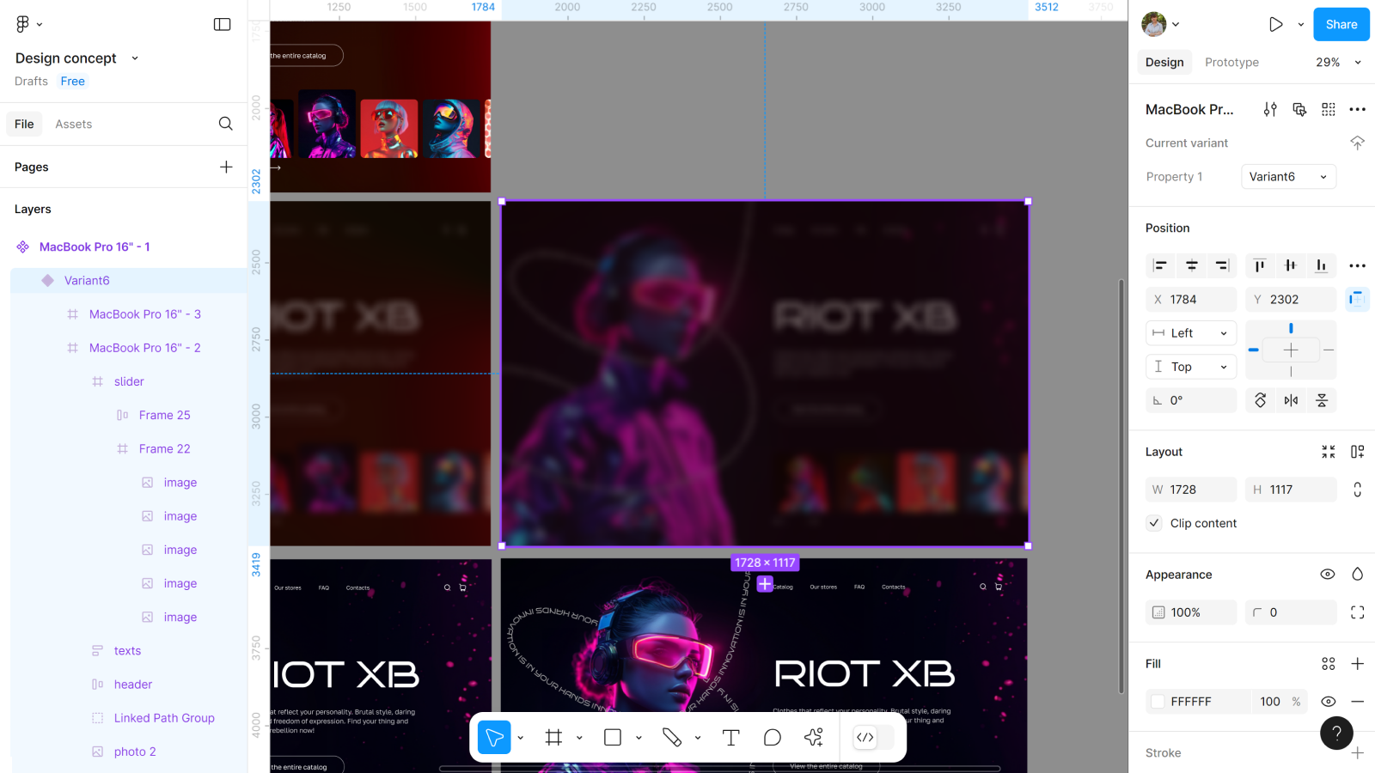Click the Present play button
1375x773 pixels.
point(1276,24)
